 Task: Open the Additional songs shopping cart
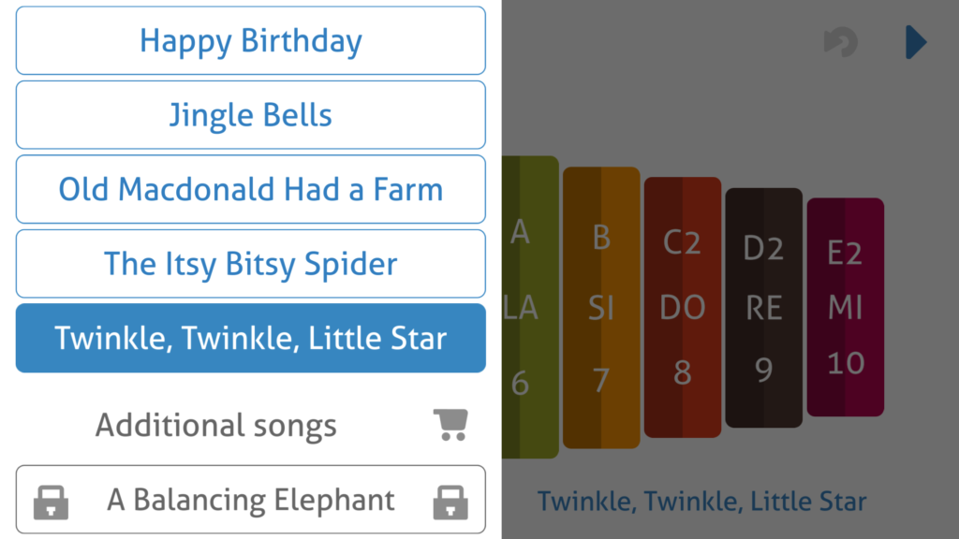(450, 425)
